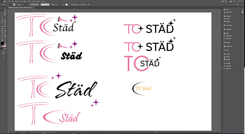The image size is (245, 134).
Task: Close the TC Städ document tab
Action: tap(34, 8)
